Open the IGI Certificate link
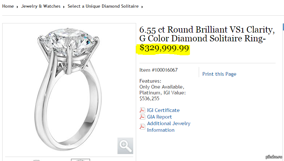 click(163, 110)
